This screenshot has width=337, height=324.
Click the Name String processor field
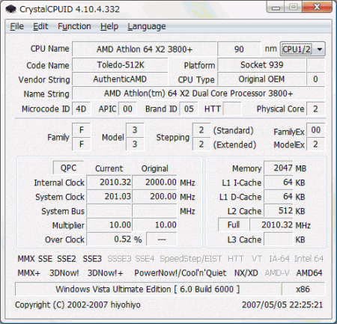point(198,94)
